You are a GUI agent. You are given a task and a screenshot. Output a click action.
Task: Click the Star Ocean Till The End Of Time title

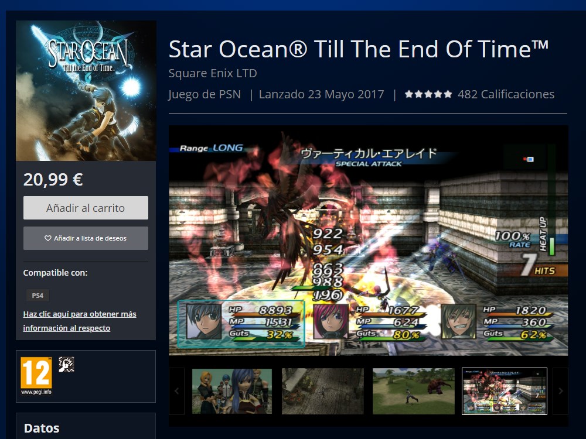359,49
